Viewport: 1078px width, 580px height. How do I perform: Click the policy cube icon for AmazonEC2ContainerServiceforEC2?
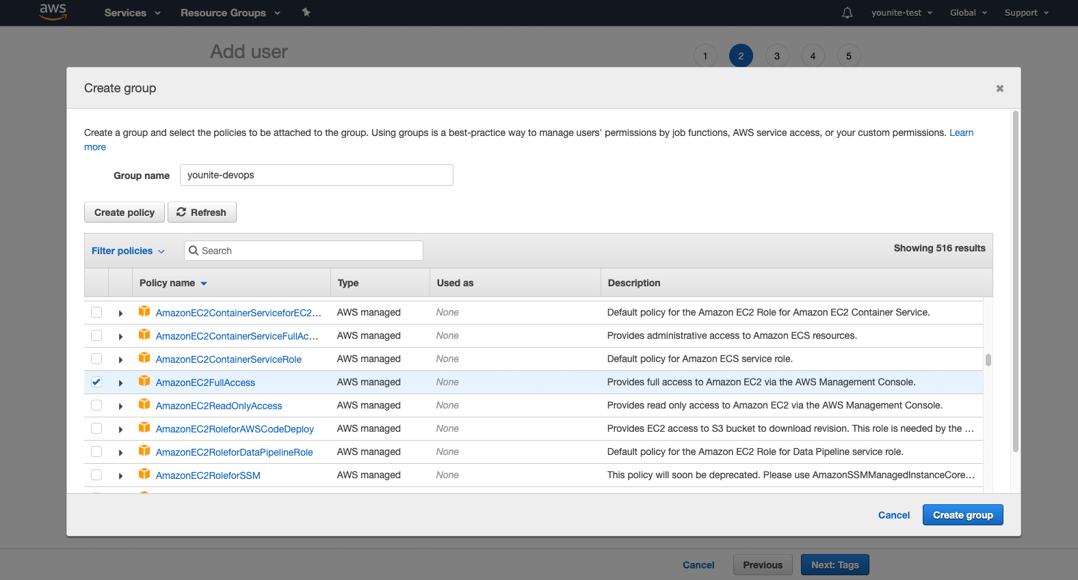[x=144, y=312]
